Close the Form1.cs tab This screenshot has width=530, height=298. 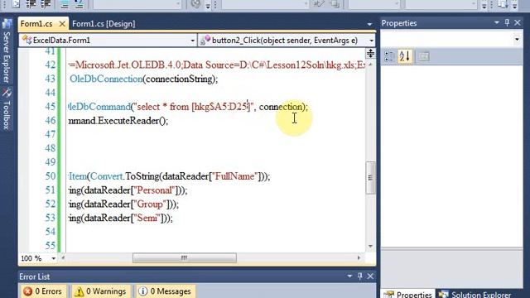tap(62, 24)
